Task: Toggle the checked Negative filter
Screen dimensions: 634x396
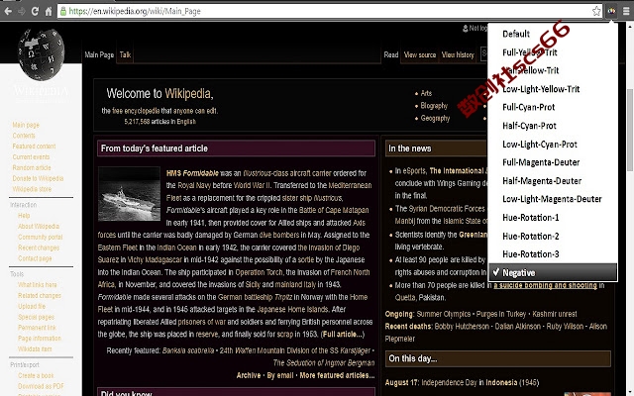Action: pos(553,273)
